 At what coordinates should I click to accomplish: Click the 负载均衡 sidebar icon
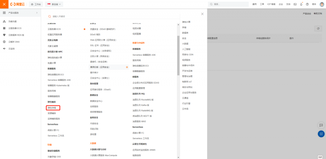4,21
